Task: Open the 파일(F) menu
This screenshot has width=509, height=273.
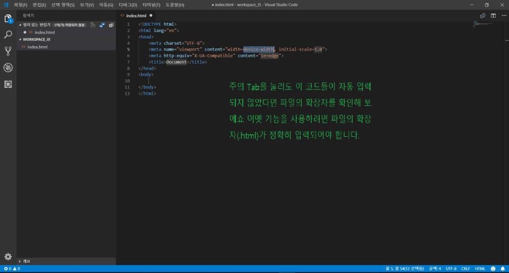Action: point(21,5)
